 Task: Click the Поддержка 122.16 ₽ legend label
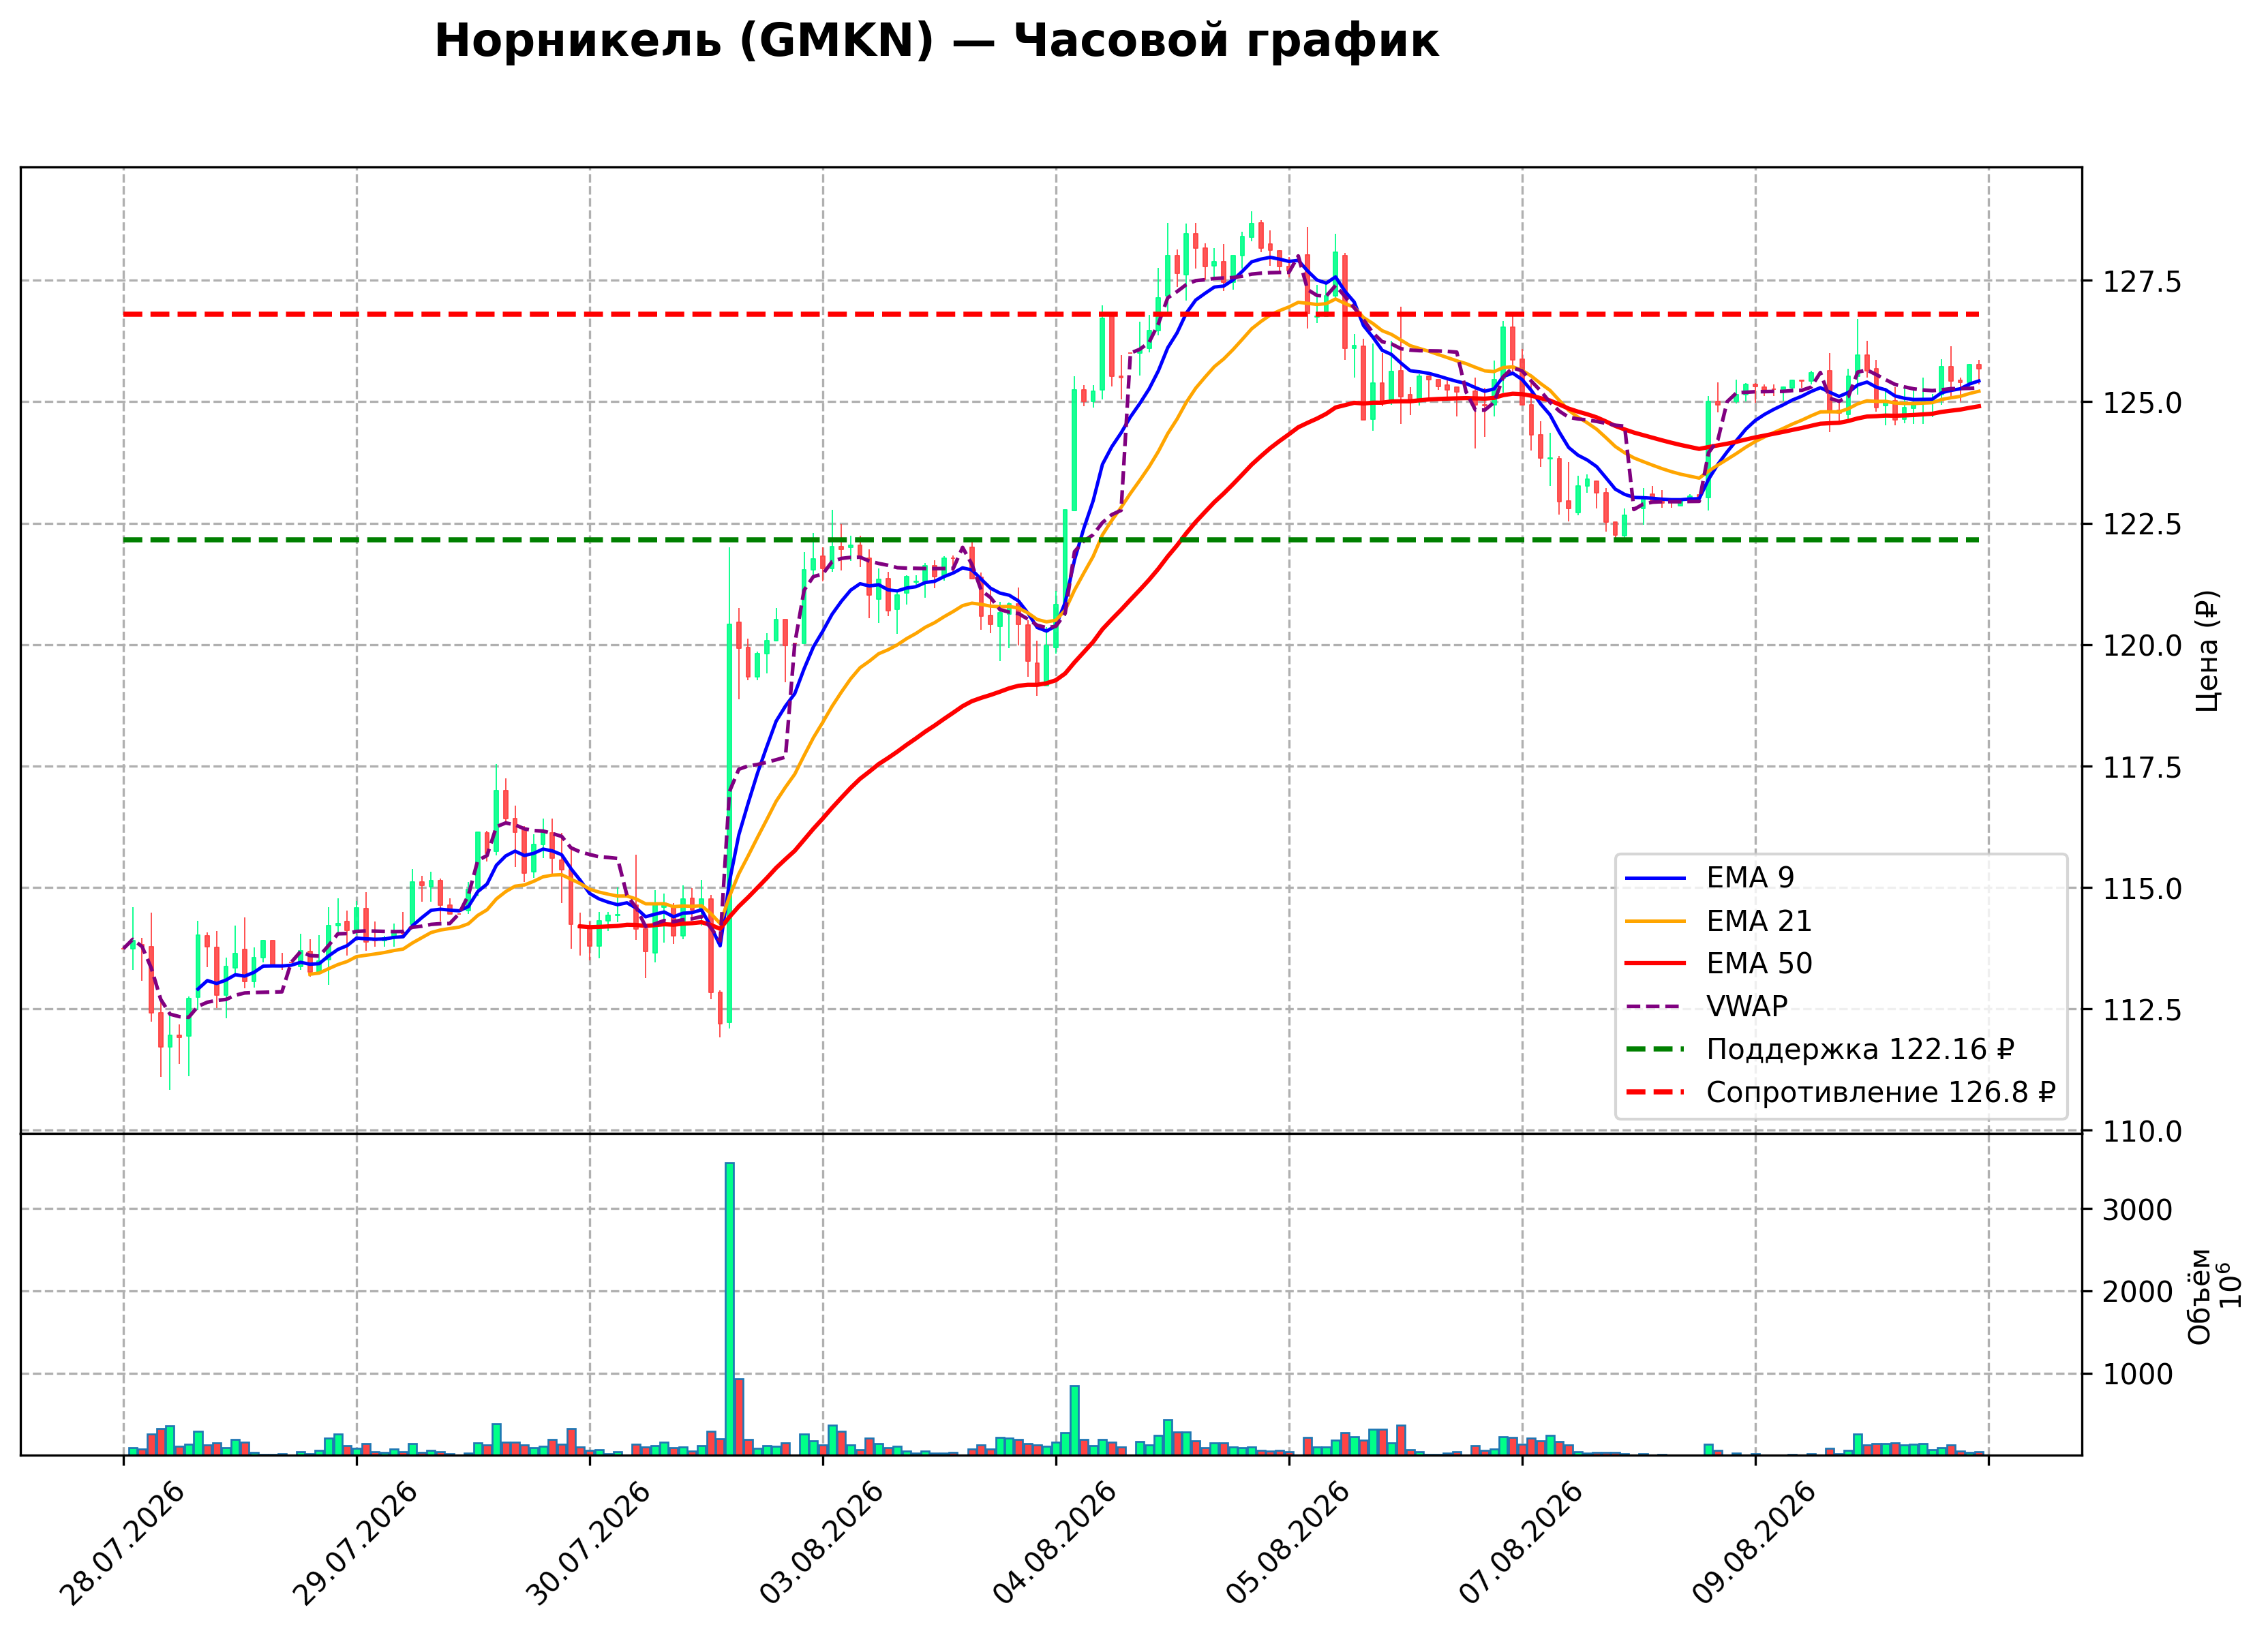coord(1860,1050)
